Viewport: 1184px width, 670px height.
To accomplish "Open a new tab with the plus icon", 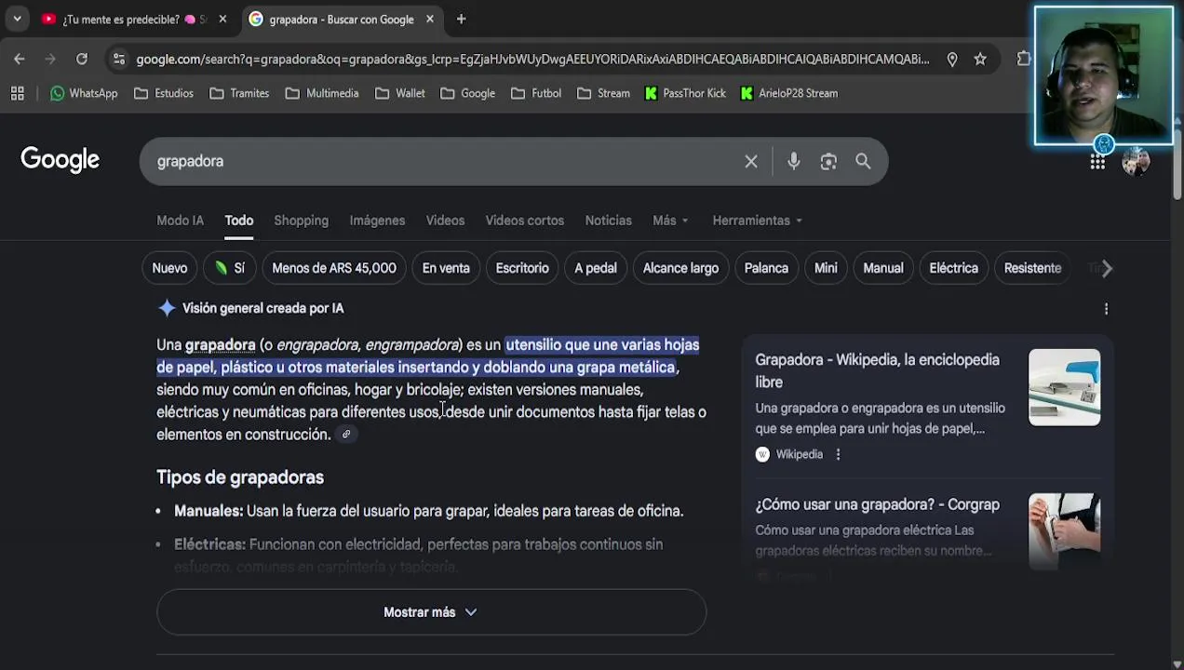I will pyautogui.click(x=461, y=19).
